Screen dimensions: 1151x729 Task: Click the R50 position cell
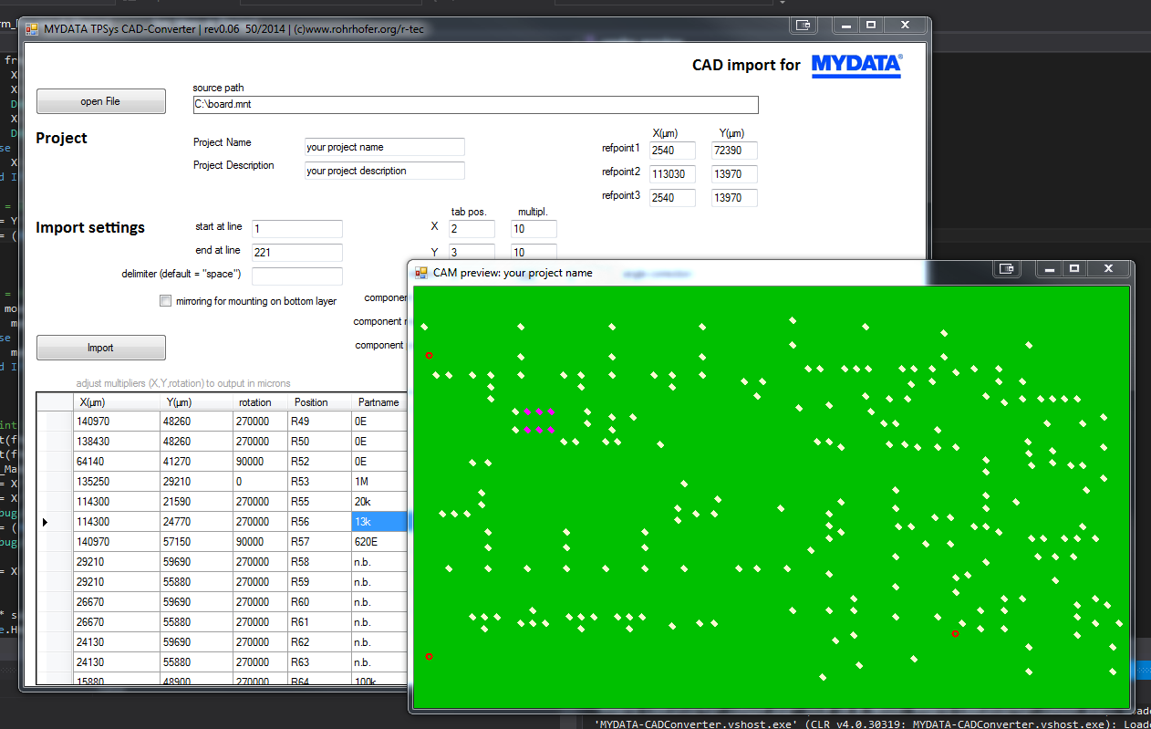point(319,442)
